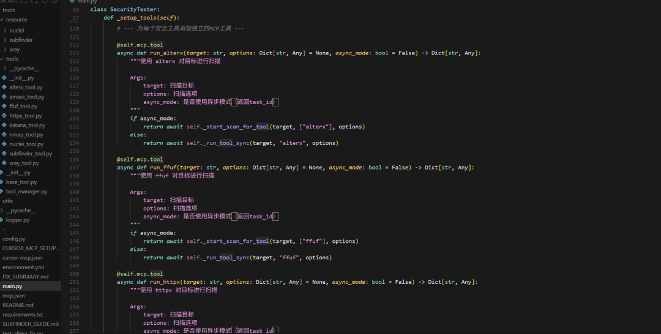Image resolution: width=661 pixels, height=334 pixels.
Task: Click line number 149 in the gutter
Action: click(74, 265)
